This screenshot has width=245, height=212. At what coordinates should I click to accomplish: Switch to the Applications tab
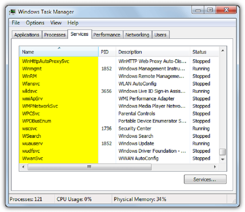(x=27, y=35)
